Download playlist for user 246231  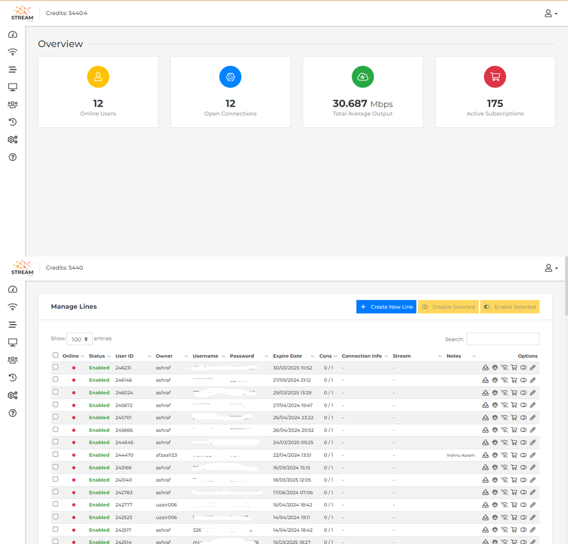pos(486,368)
